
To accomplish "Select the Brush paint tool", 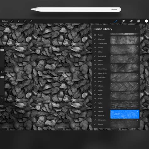I will [116, 21].
